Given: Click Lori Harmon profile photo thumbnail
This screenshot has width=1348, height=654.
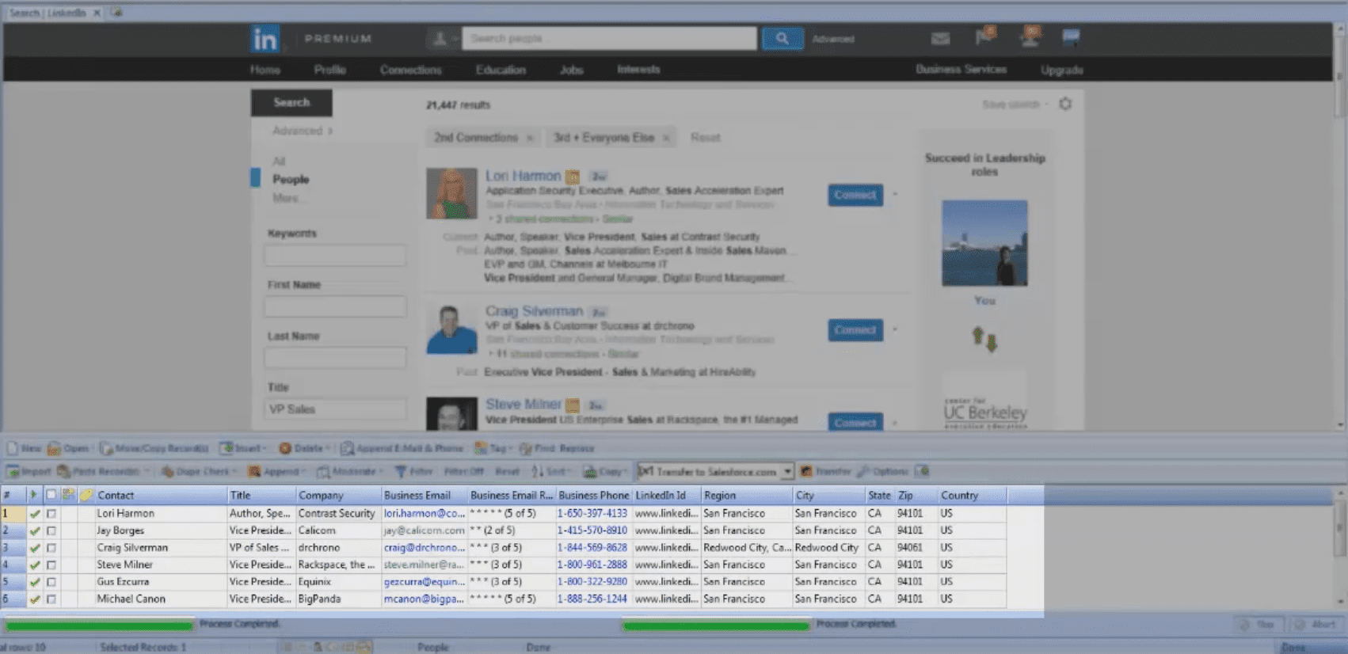Looking at the screenshot, I should point(451,193).
